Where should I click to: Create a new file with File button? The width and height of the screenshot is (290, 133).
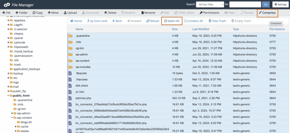(6, 13)
